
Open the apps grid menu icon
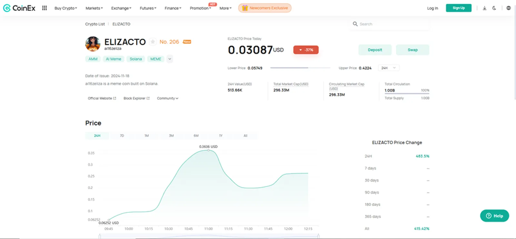[x=45, y=8]
